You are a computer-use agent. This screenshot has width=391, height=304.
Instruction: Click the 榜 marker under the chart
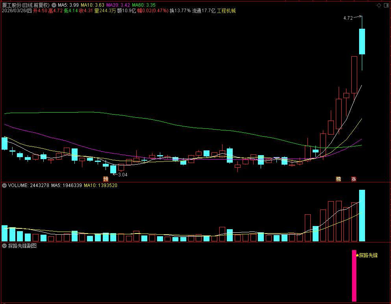(x=338, y=179)
